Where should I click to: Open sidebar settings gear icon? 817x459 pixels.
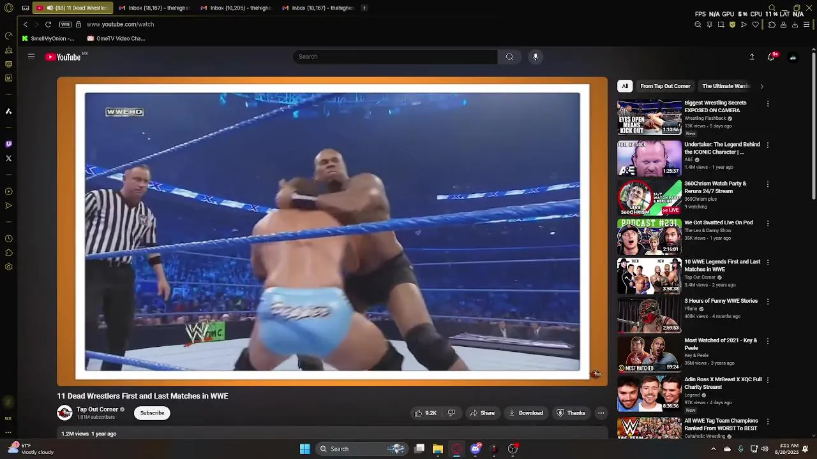[8, 267]
